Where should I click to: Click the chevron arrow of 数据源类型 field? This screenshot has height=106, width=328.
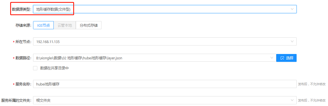(292, 9)
